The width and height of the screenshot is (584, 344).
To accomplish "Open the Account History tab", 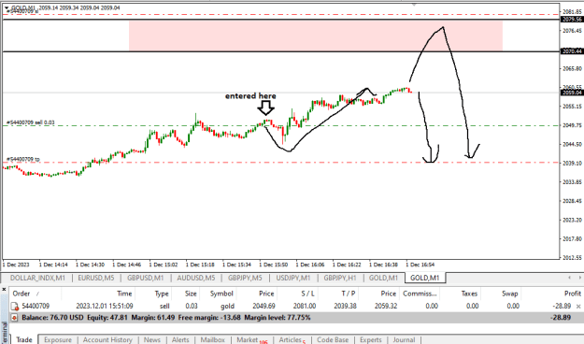I will pyautogui.click(x=107, y=339).
